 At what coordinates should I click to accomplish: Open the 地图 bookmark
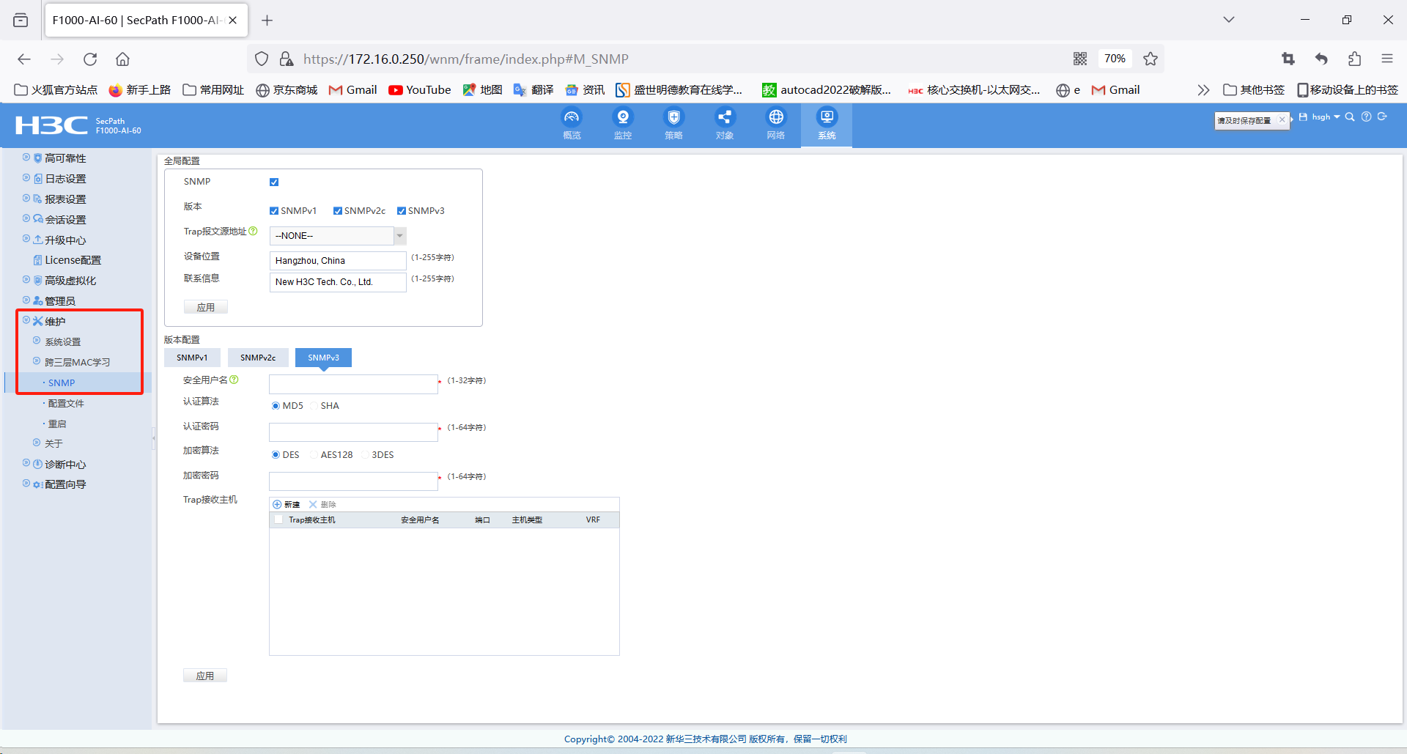pyautogui.click(x=482, y=90)
